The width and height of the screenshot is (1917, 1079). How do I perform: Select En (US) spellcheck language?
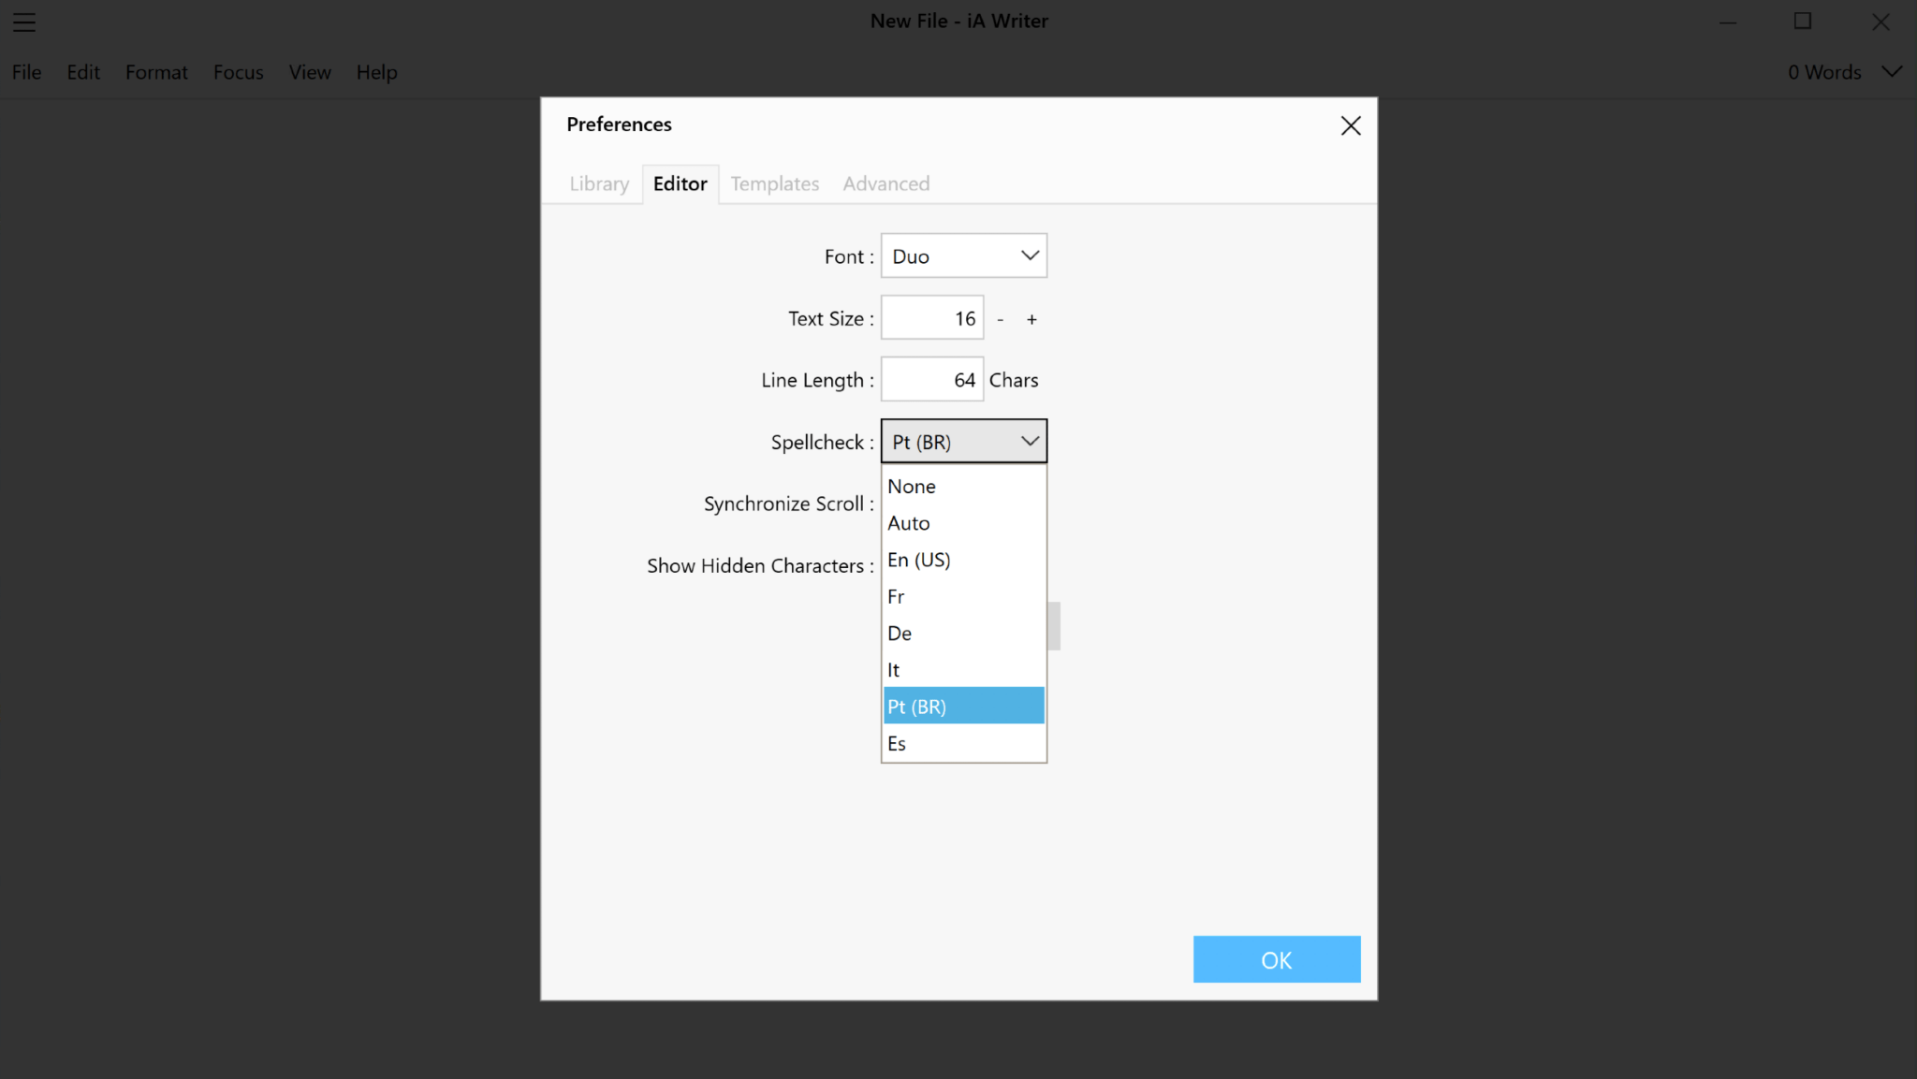963,560
